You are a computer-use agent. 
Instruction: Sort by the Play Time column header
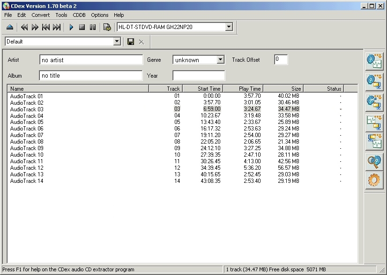(x=243, y=89)
